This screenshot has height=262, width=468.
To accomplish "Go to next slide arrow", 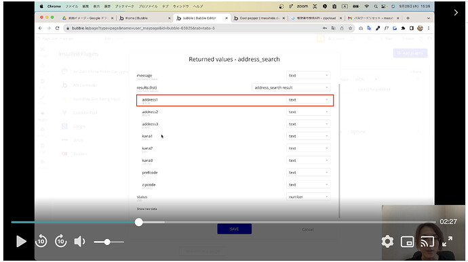I will (x=456, y=12).
